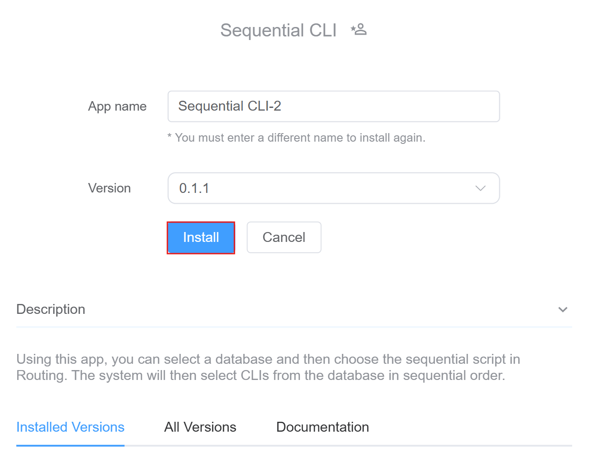Click the Sequential CLI-2 text in the field
This screenshot has width=591, height=460.
coord(229,106)
